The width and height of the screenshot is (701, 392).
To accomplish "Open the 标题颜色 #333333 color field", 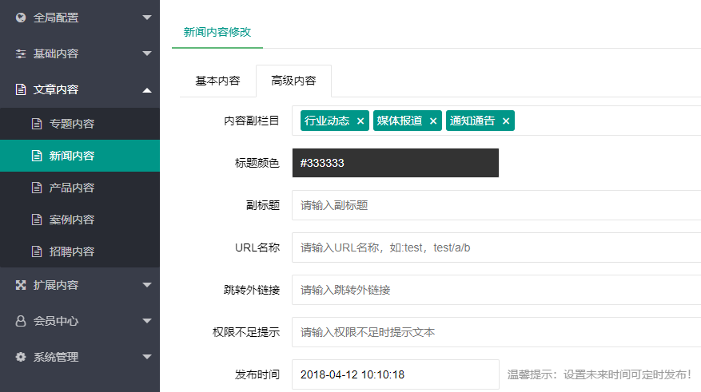I will (x=395, y=163).
